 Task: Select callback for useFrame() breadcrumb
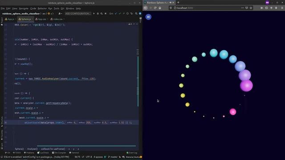pyautogui.click(x=53, y=149)
